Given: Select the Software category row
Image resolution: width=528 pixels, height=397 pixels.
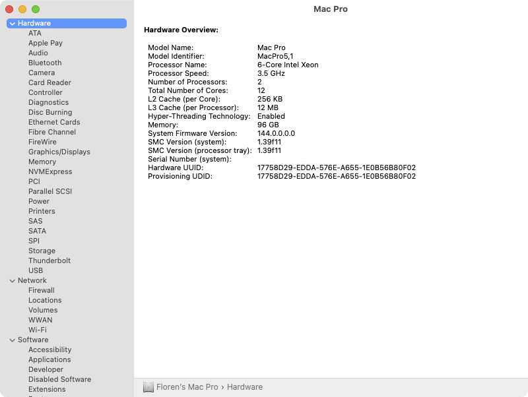Looking at the screenshot, I should click(67, 340).
